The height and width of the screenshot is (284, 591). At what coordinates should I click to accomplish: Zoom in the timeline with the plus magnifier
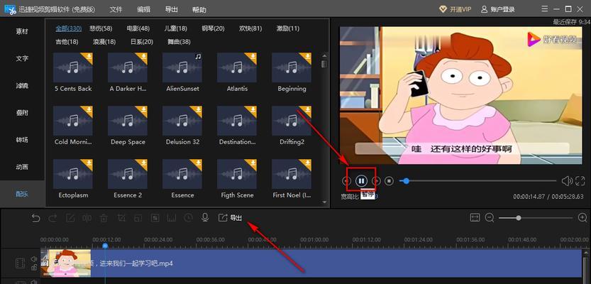[x=582, y=218]
